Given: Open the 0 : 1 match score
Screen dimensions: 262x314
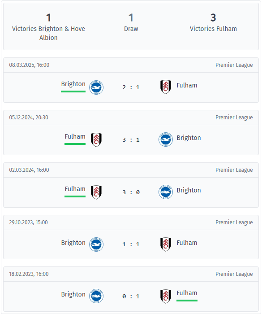Looking at the screenshot, I should click(131, 297).
